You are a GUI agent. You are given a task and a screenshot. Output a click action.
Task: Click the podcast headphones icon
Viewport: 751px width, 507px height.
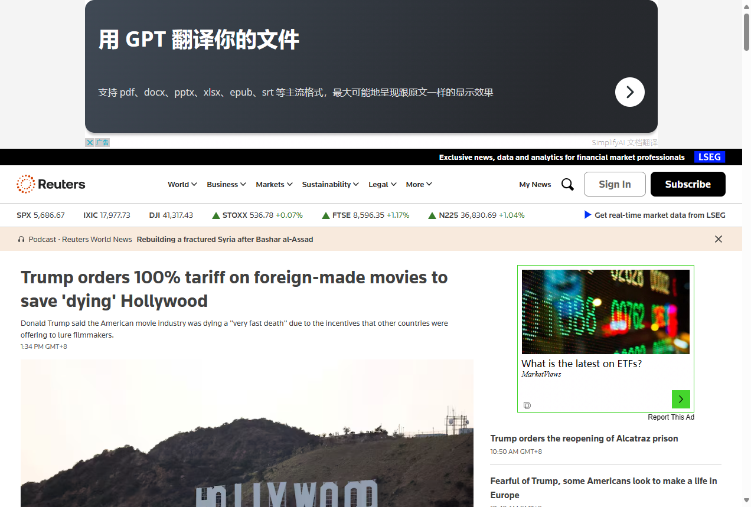pyautogui.click(x=21, y=240)
